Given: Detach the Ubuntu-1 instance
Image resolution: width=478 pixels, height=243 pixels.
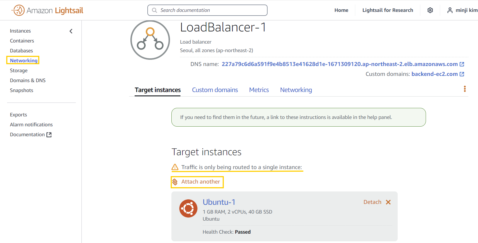Looking at the screenshot, I should [x=373, y=202].
